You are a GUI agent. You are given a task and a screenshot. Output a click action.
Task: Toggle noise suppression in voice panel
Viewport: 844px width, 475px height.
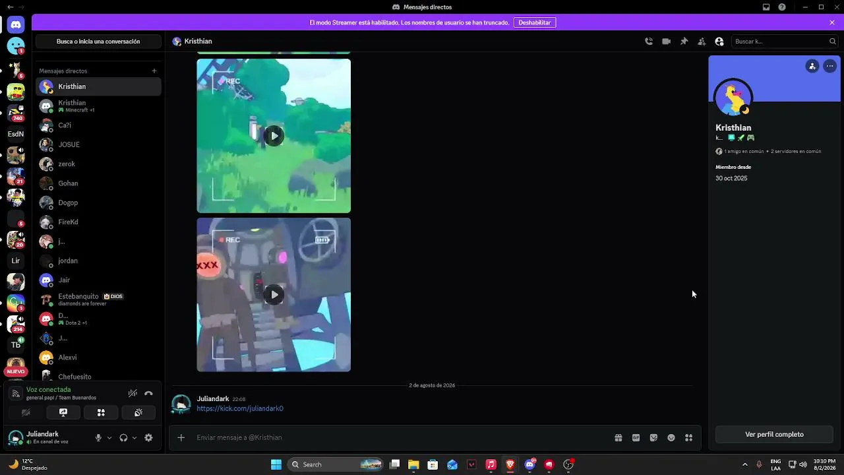133,394
